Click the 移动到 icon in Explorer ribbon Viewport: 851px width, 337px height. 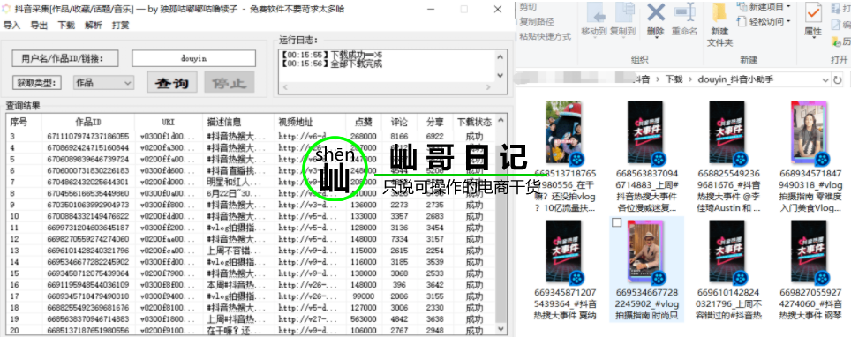tap(595, 12)
